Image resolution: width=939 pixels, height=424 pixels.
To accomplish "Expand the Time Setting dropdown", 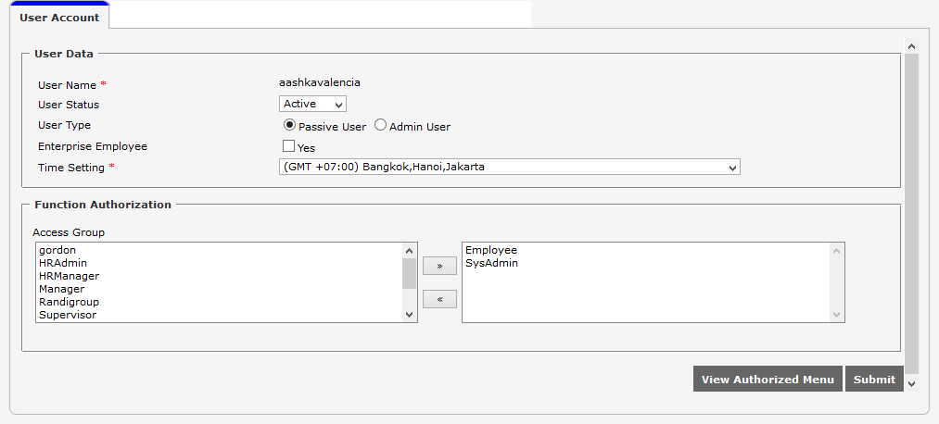I will (x=509, y=168).
